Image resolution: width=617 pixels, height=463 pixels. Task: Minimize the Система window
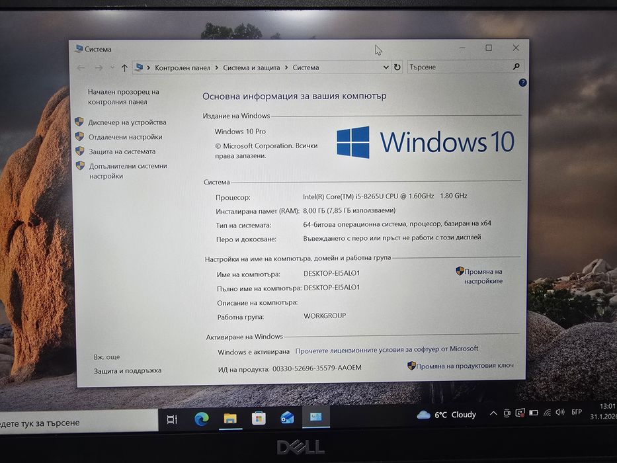tap(462, 48)
